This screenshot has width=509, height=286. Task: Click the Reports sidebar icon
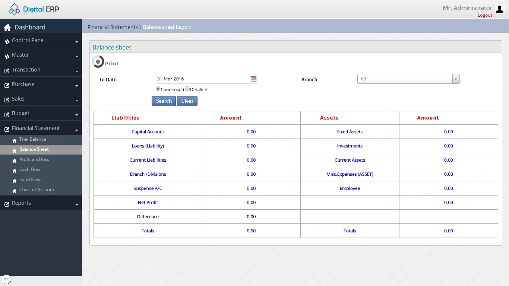coord(7,204)
